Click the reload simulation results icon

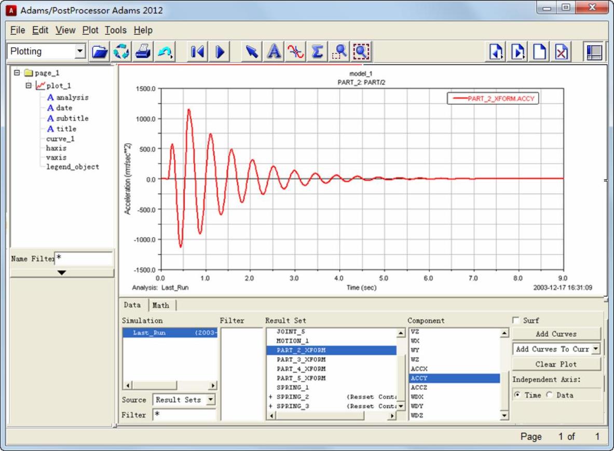pos(121,51)
